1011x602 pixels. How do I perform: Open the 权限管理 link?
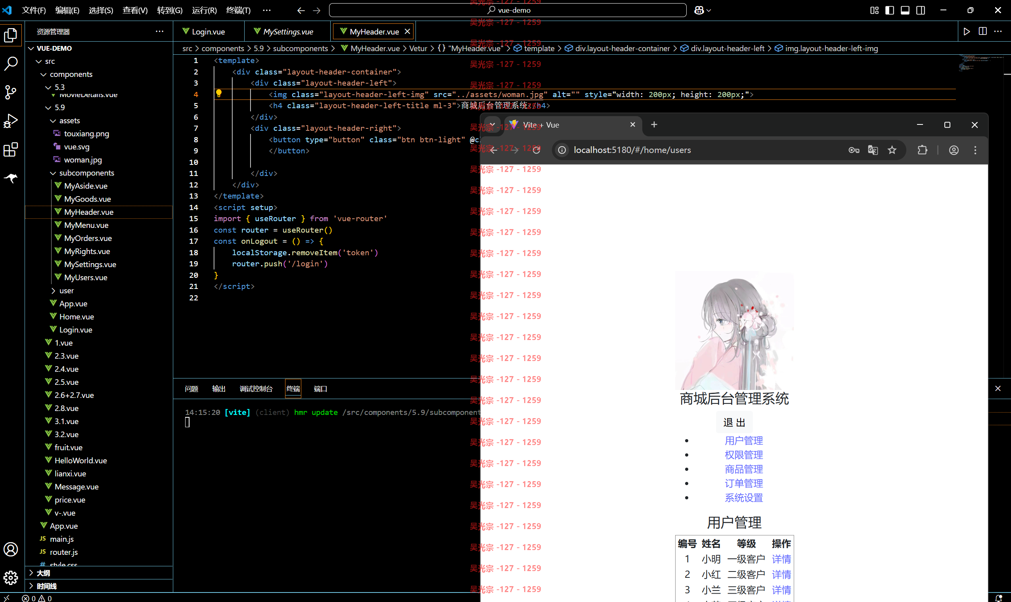pos(744,455)
